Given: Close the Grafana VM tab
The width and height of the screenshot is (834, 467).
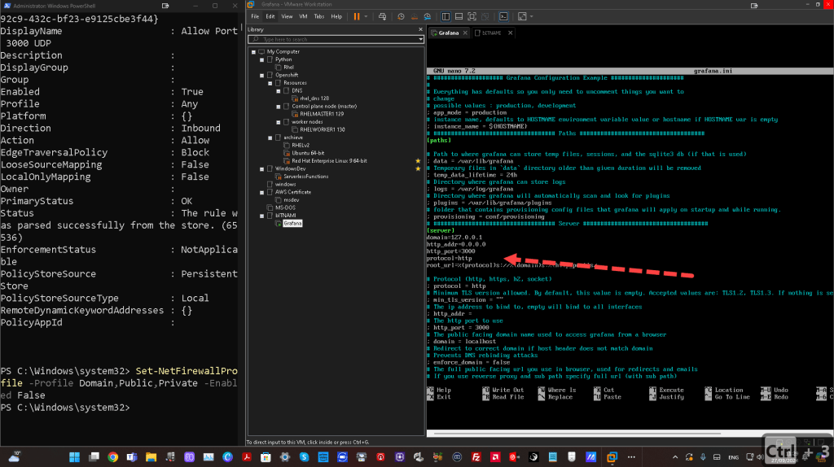Looking at the screenshot, I should click(x=465, y=33).
